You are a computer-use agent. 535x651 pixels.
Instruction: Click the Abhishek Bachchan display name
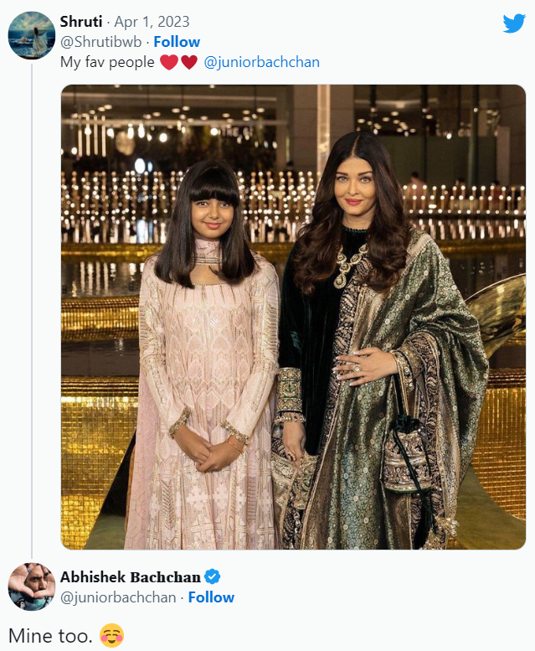pos(131,576)
